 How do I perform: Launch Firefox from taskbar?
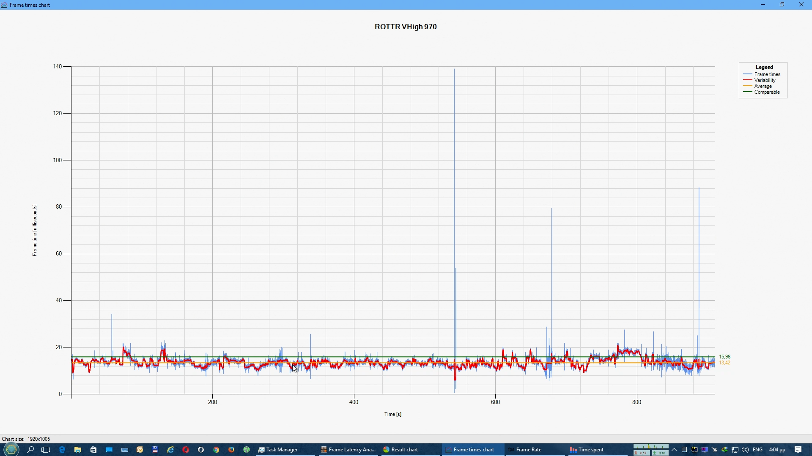(231, 450)
